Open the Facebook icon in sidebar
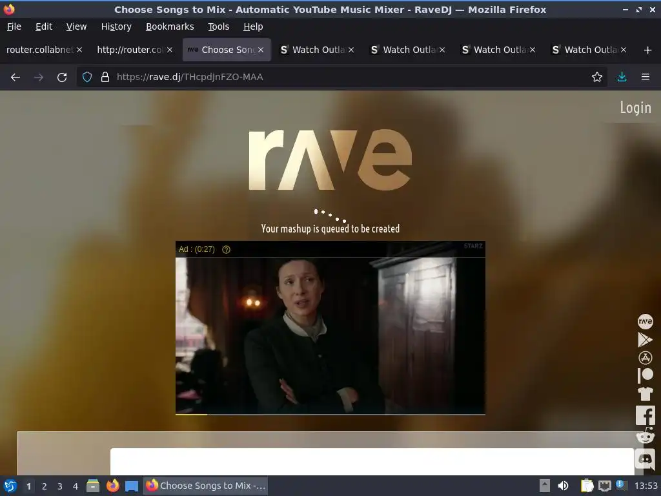This screenshot has width=661, height=496. [645, 415]
